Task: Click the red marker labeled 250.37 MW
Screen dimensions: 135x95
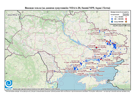Action: coord(107,41)
